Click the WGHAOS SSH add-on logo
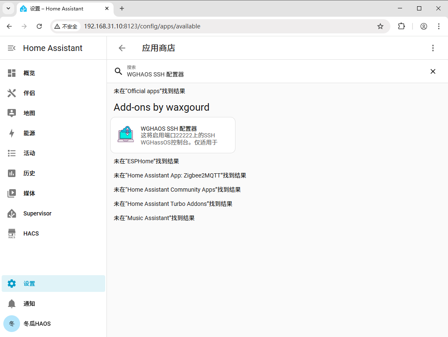The height and width of the screenshot is (337, 448). (126, 134)
